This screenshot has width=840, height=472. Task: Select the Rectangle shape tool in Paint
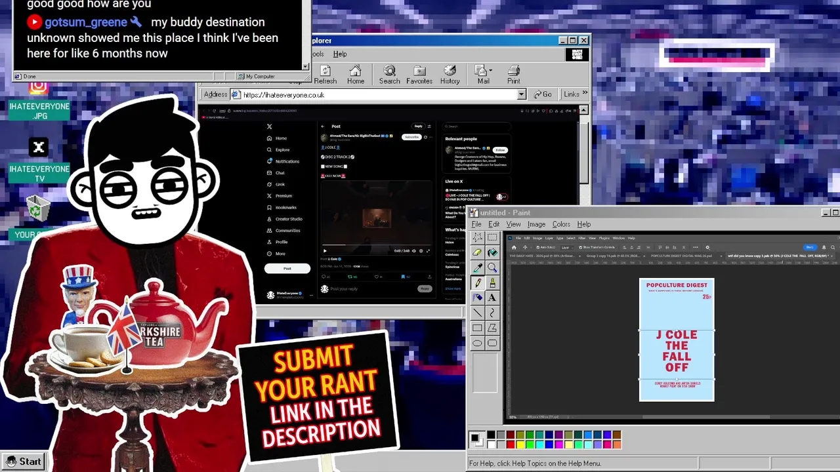477,328
